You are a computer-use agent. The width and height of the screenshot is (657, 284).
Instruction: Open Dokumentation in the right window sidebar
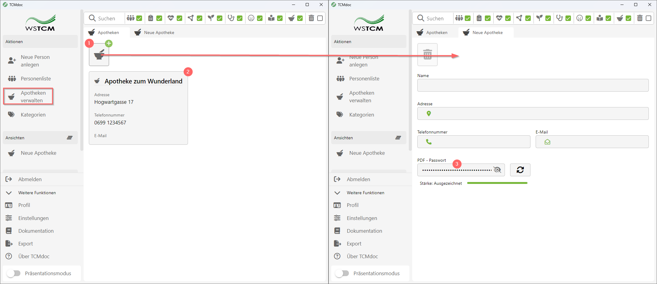click(364, 231)
